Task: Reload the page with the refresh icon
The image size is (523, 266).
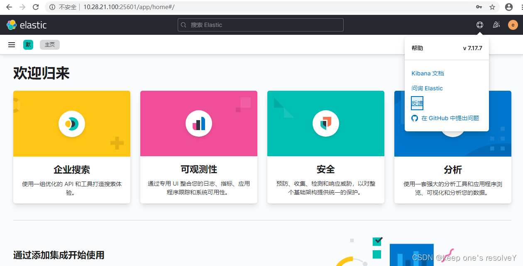Action: (36, 7)
